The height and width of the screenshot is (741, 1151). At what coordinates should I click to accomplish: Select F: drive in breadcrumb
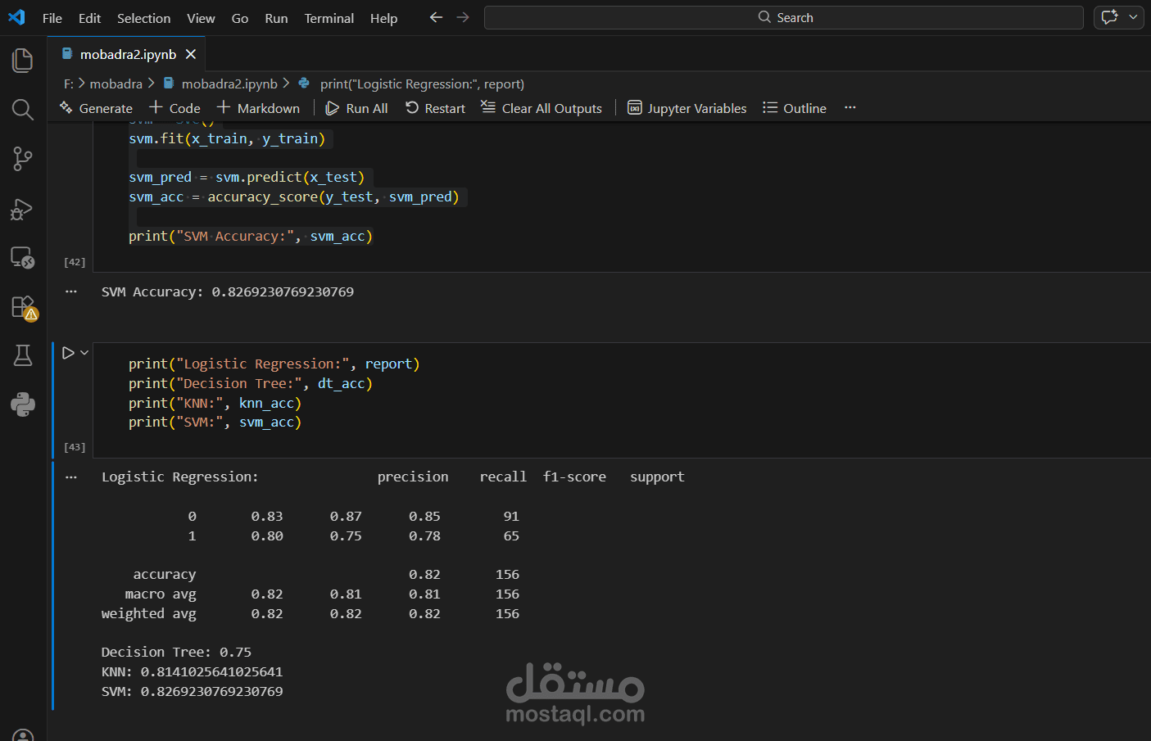click(x=69, y=84)
